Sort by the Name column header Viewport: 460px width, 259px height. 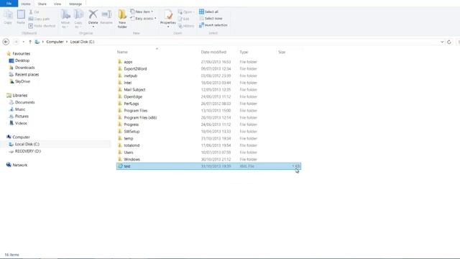(122, 52)
